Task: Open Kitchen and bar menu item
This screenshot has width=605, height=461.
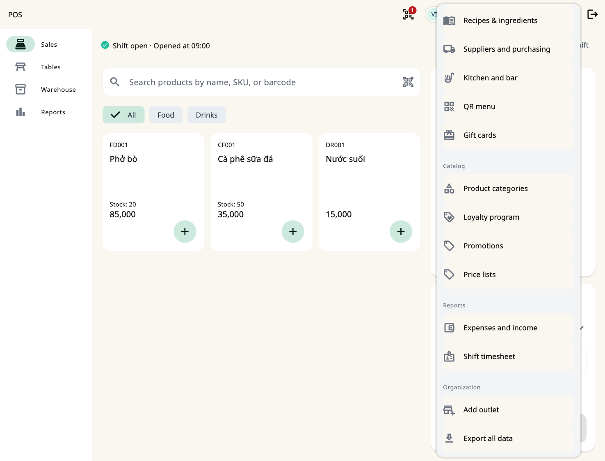Action: (509, 78)
